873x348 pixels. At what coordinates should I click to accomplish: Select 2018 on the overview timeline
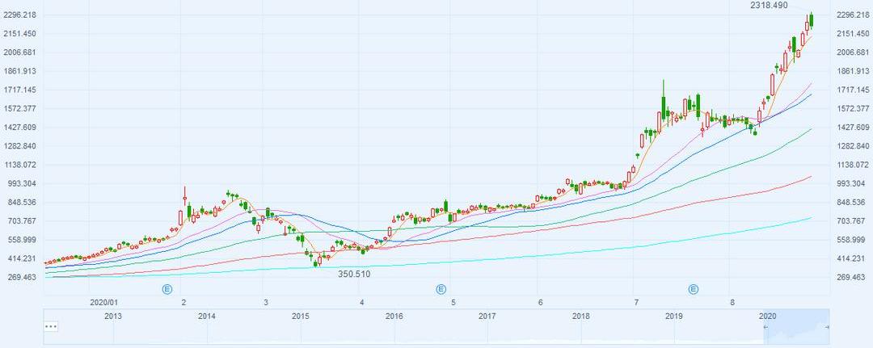580,316
